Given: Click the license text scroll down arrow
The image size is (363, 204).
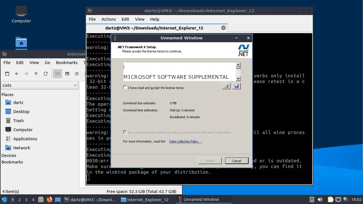Looking at the screenshot, I should [x=238, y=78].
